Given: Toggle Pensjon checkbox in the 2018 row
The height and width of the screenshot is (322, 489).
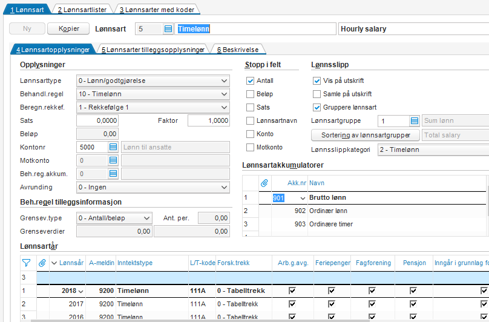Looking at the screenshot, I should 413,291.
